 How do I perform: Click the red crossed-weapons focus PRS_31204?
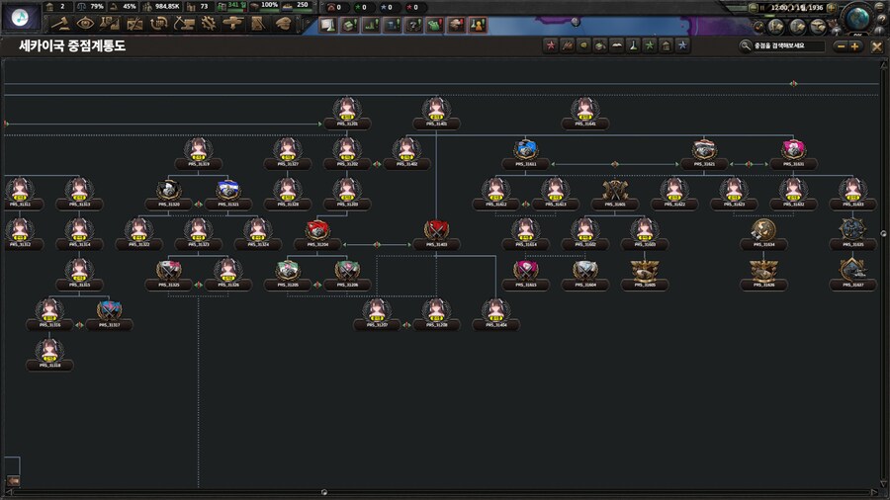316,234
